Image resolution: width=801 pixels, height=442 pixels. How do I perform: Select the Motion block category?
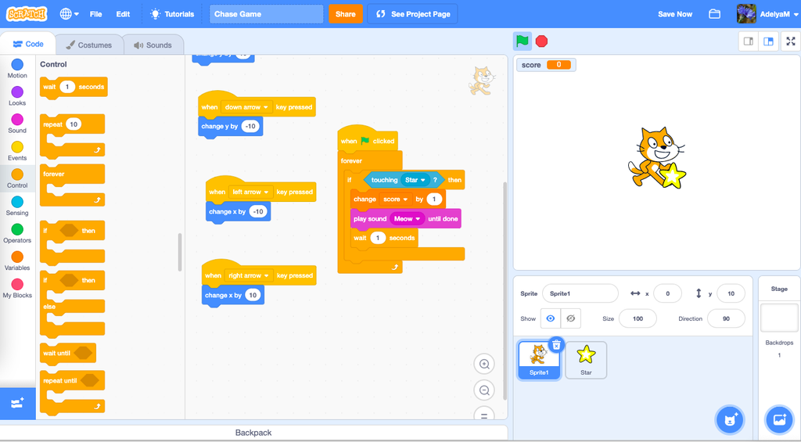tap(17, 69)
